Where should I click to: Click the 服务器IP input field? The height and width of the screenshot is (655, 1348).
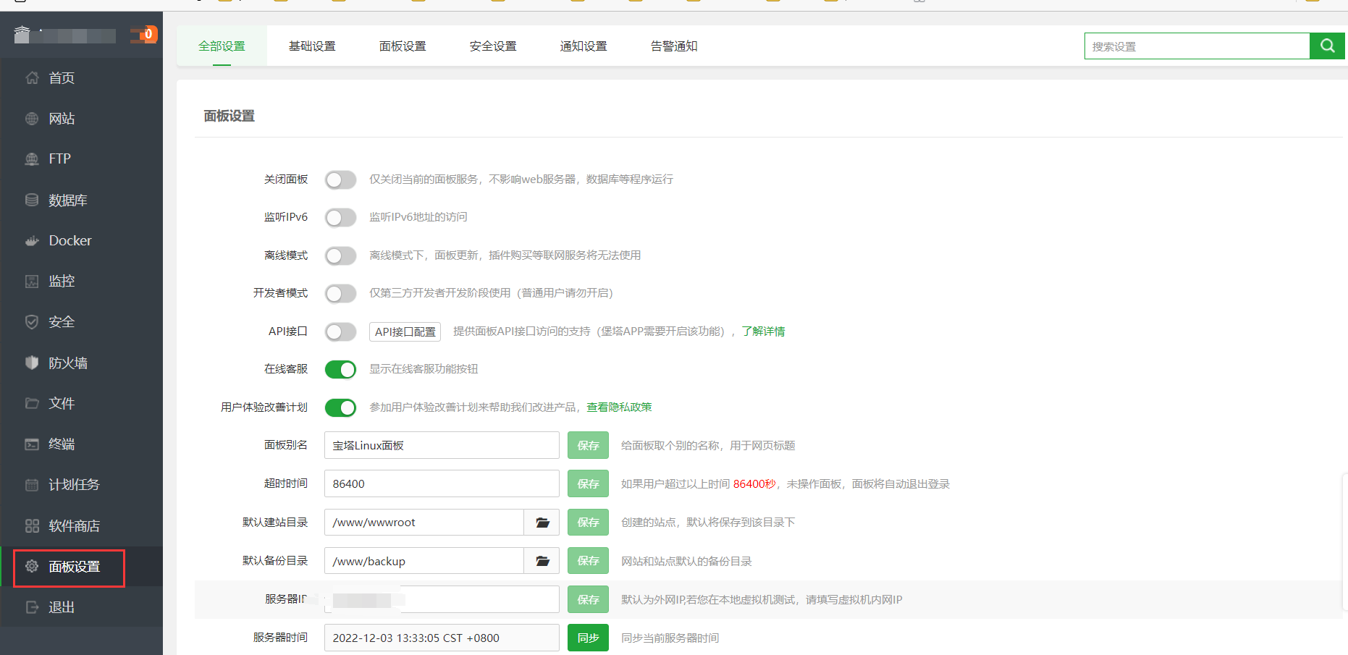tap(442, 599)
